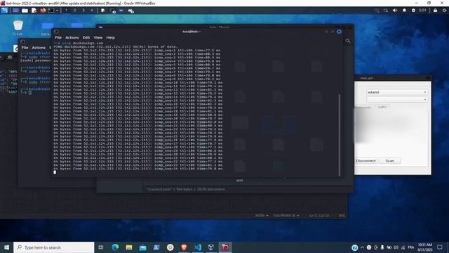
Task: Open the wlan0 interface dropdown
Action: pos(397,92)
